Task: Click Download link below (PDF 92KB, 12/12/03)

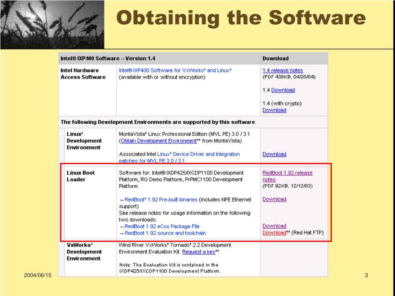Action: point(274,199)
